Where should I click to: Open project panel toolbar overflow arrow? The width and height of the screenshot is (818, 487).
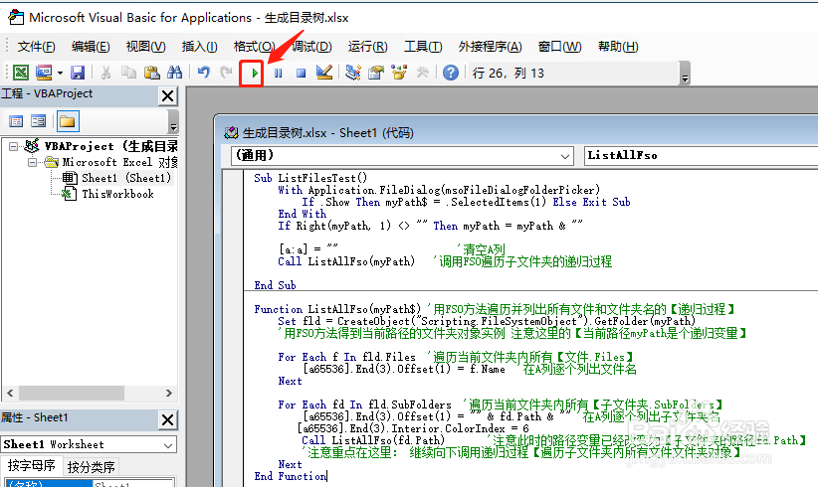(x=174, y=122)
